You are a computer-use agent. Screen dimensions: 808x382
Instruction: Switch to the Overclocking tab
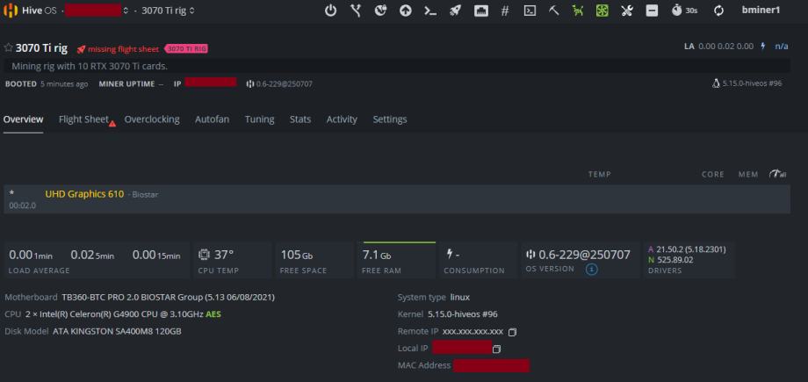(x=151, y=119)
